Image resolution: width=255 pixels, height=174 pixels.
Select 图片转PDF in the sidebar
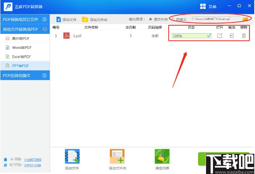coord(25,39)
